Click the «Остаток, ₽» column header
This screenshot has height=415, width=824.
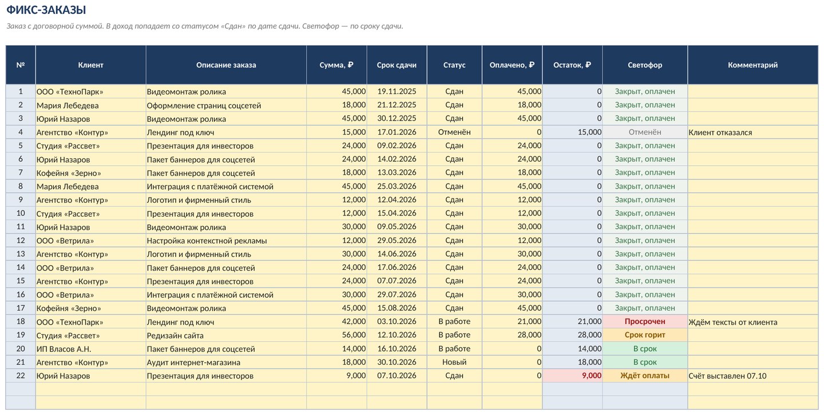[x=572, y=65]
